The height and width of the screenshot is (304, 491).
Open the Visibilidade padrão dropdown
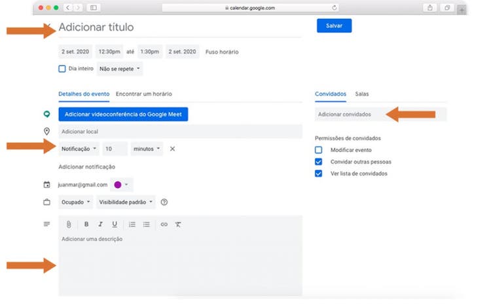pyautogui.click(x=126, y=202)
